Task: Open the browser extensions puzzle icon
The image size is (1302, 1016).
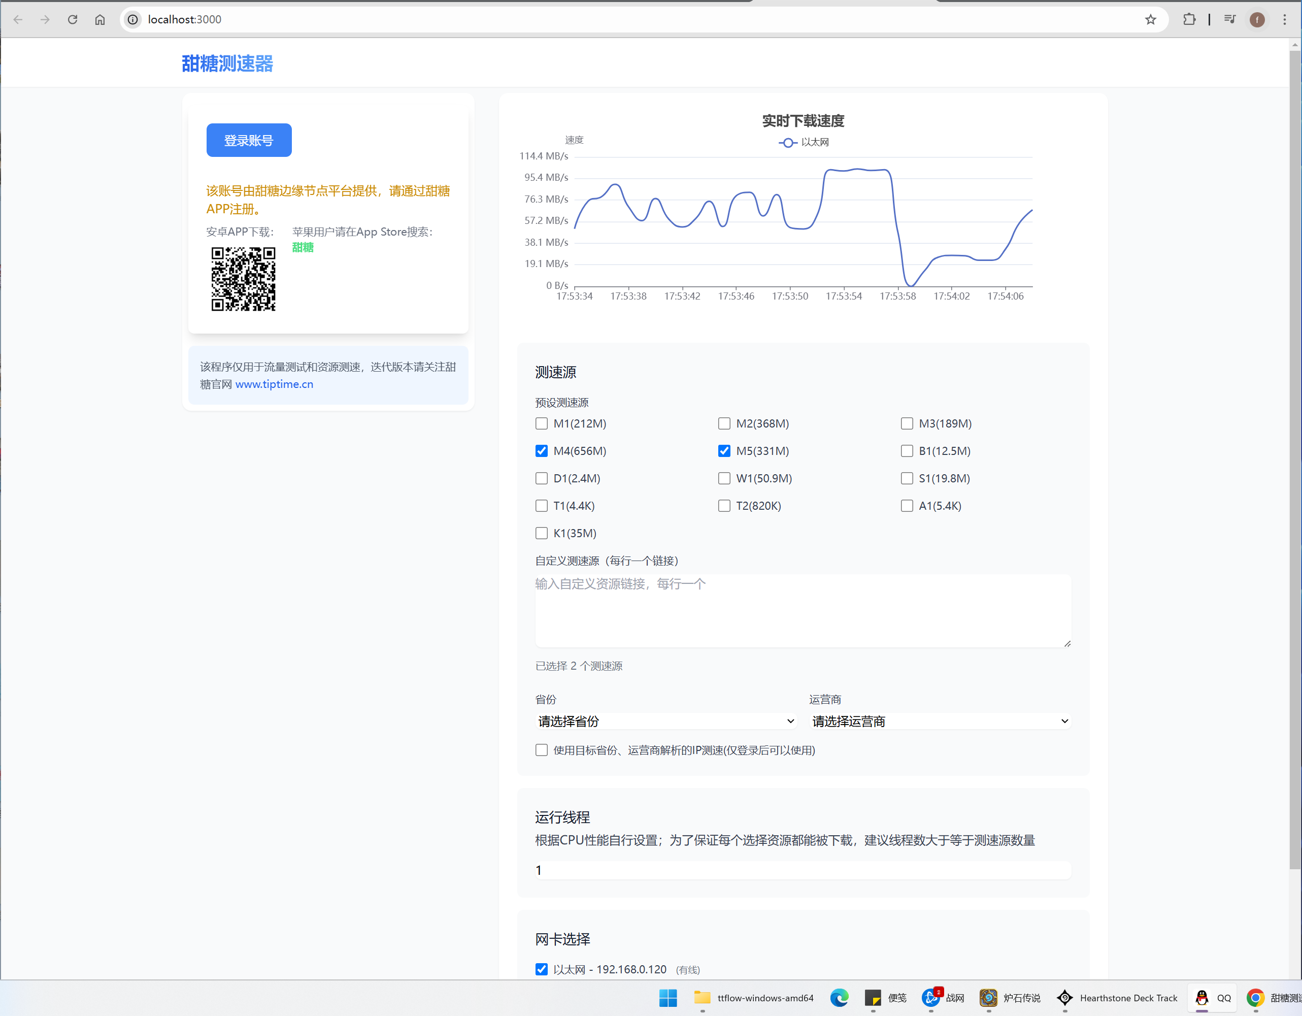Action: (x=1189, y=20)
